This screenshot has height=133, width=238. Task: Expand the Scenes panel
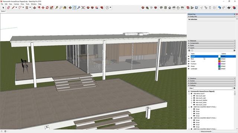212,81
